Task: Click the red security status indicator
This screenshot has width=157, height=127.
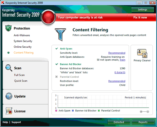Action: [48, 17]
